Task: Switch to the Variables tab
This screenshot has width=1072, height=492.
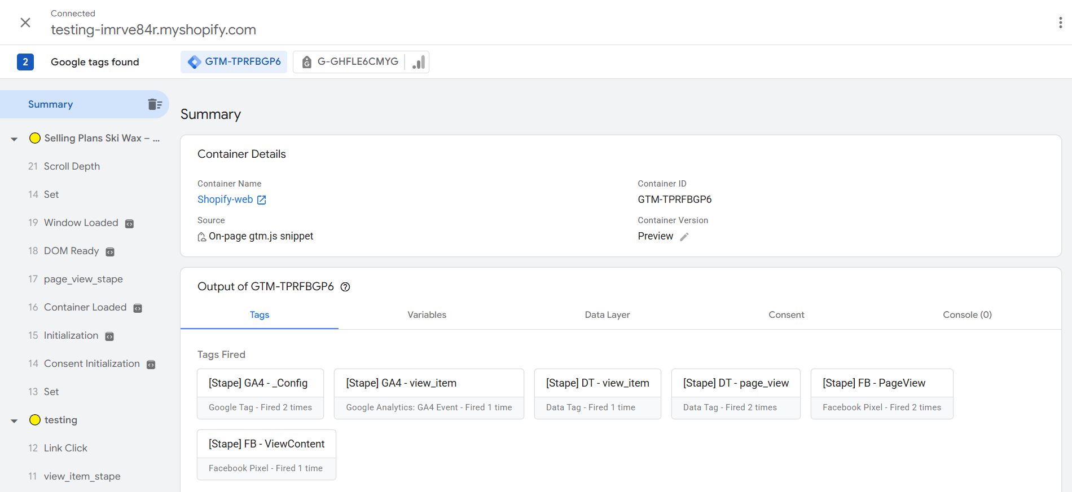Action: (427, 315)
